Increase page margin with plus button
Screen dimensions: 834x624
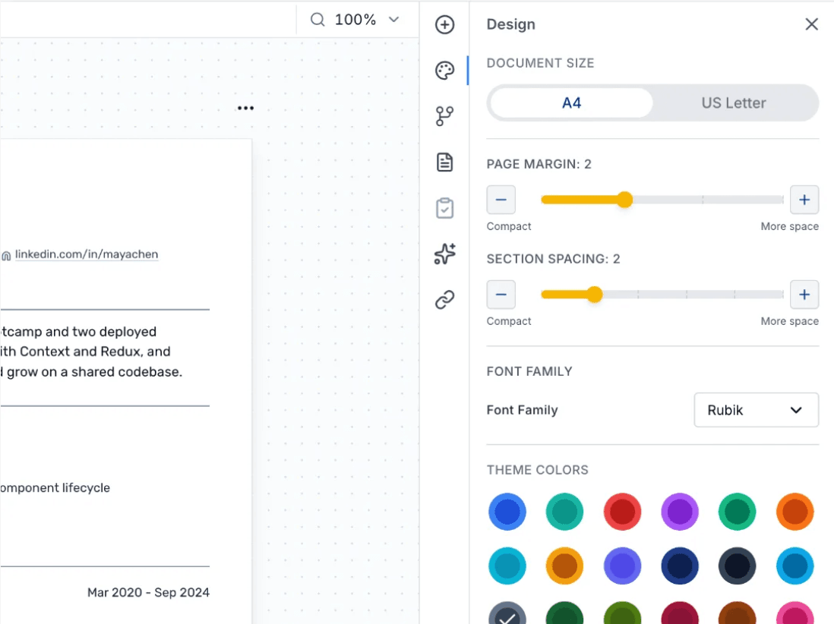(x=804, y=200)
